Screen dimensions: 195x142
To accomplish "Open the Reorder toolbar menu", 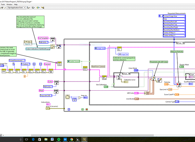I will pyautogui.click(x=38, y=8).
